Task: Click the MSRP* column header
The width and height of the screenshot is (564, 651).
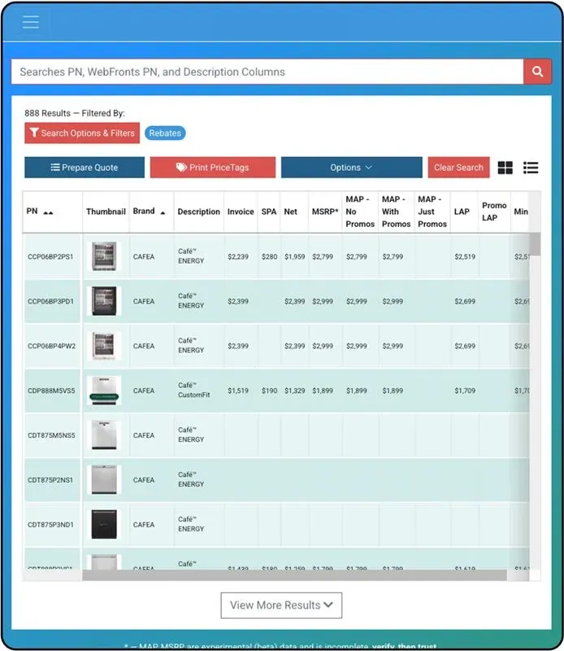Action: (325, 212)
